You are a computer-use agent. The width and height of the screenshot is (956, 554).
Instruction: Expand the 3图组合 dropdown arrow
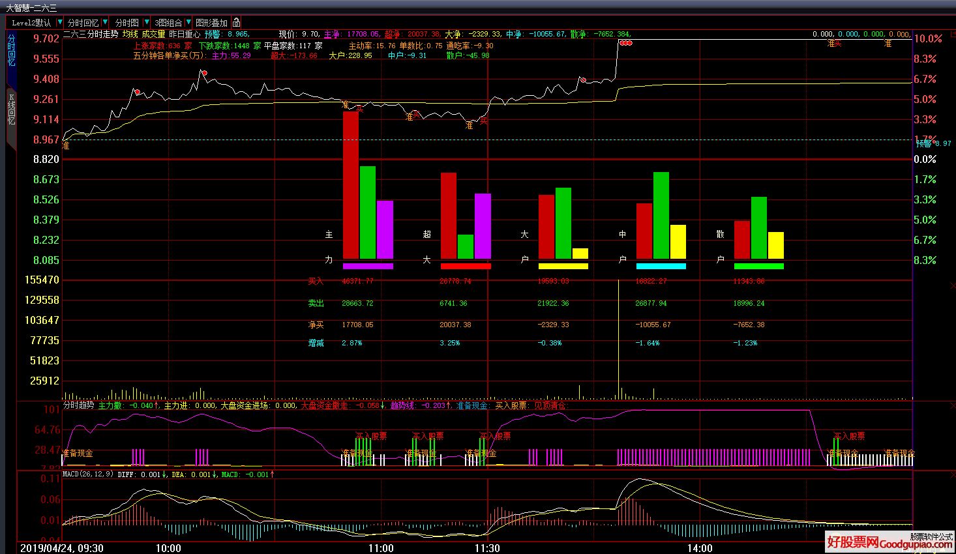[188, 23]
